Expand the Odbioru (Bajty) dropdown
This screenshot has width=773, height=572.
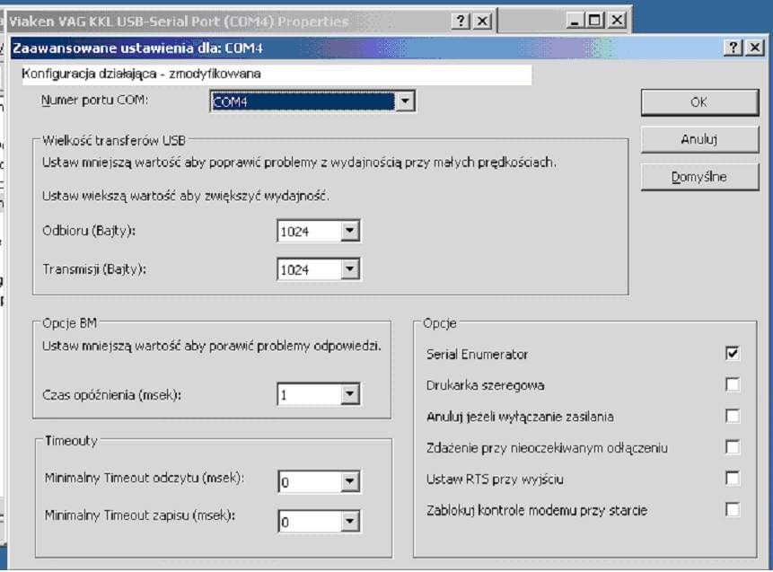tap(349, 231)
